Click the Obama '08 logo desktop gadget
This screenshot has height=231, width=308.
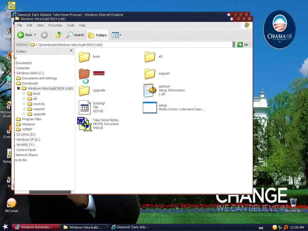(279, 29)
